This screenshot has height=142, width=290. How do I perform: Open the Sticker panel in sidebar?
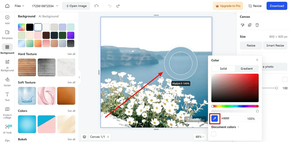7,81
